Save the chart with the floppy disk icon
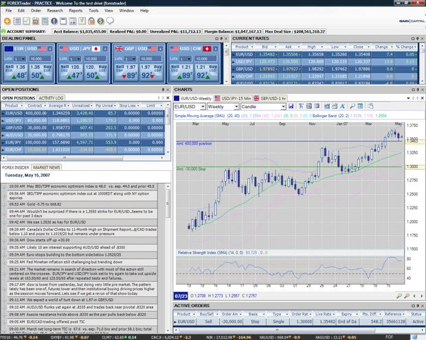 pyautogui.click(x=291, y=106)
